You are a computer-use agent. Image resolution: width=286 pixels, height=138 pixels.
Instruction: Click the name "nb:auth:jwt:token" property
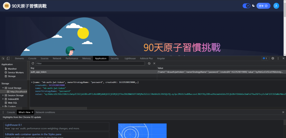tap(51, 88)
